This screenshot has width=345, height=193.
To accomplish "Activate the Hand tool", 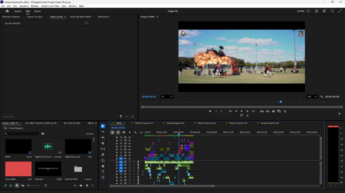I will pos(103,166).
